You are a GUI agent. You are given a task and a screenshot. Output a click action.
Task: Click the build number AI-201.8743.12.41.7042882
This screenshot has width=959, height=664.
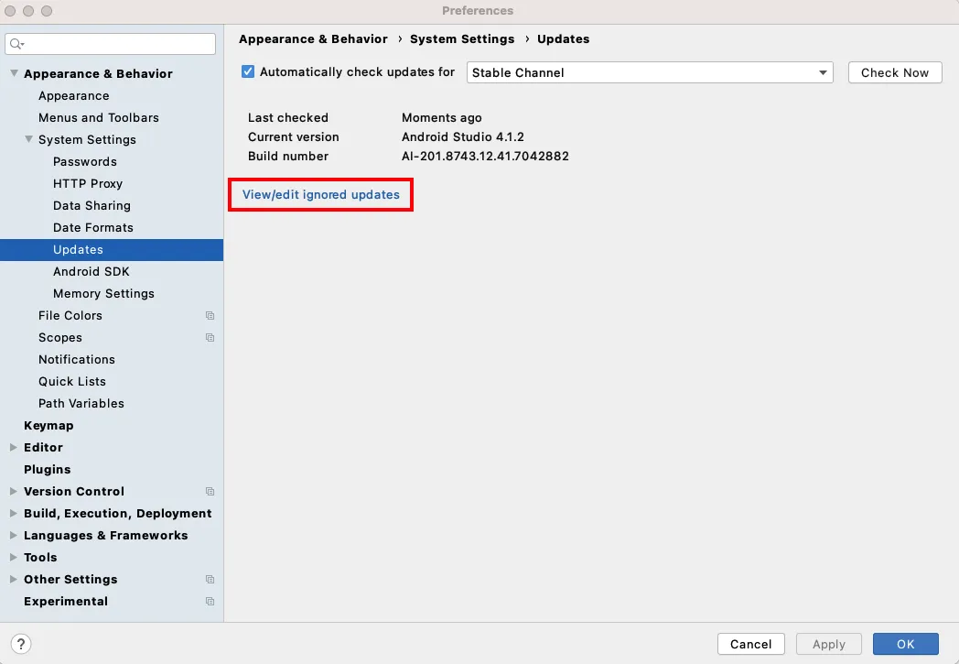(x=485, y=156)
